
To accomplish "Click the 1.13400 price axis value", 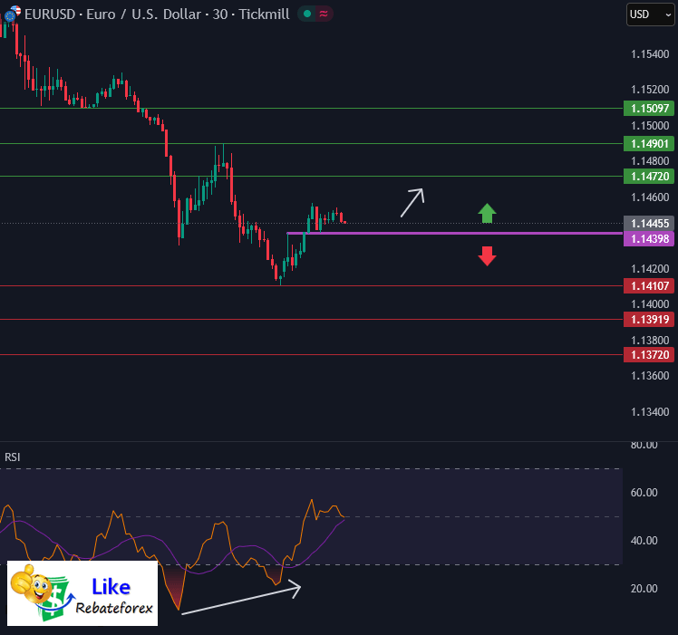I will point(650,412).
